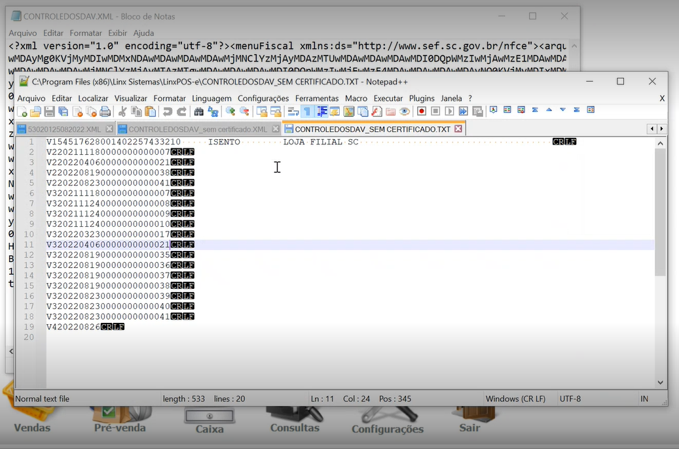Click the Stop macro recording square button
Viewport: 679px width, 449px height.
[x=435, y=112]
